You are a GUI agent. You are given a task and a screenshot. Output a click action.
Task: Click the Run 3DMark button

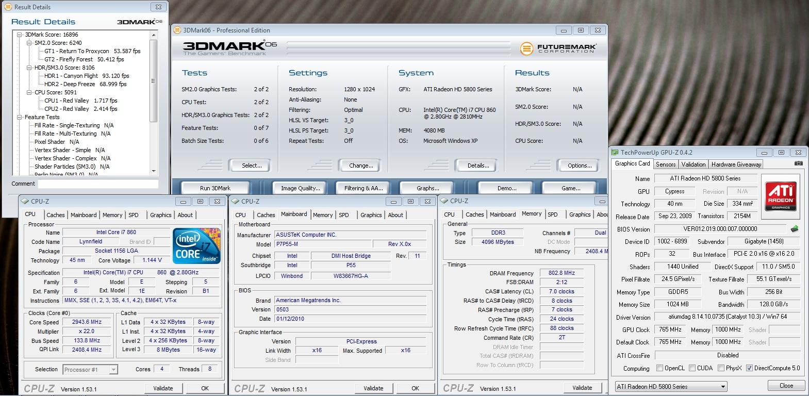[x=215, y=188]
